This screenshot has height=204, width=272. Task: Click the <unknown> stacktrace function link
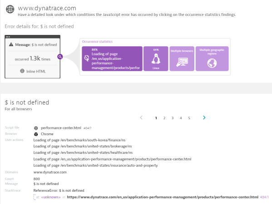tap(51, 197)
